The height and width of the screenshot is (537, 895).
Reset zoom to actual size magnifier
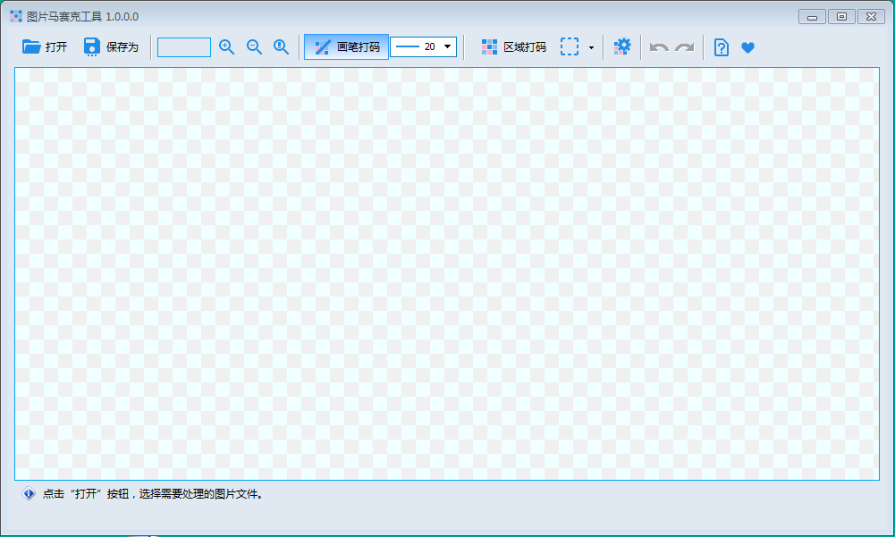point(281,46)
